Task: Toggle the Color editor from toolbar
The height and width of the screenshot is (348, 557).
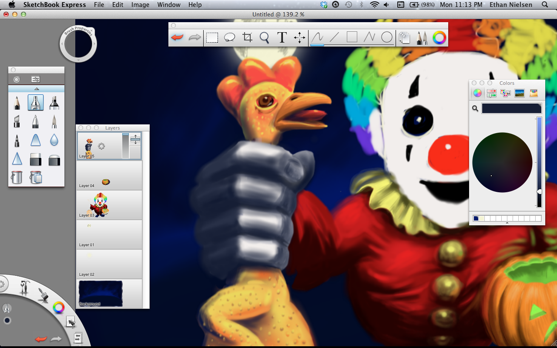Action: coord(440,38)
